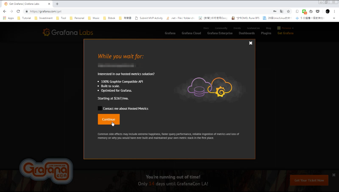Click 'While you wait for:' heading
Image resolution: width=339 pixels, height=192 pixels.
coord(121,56)
